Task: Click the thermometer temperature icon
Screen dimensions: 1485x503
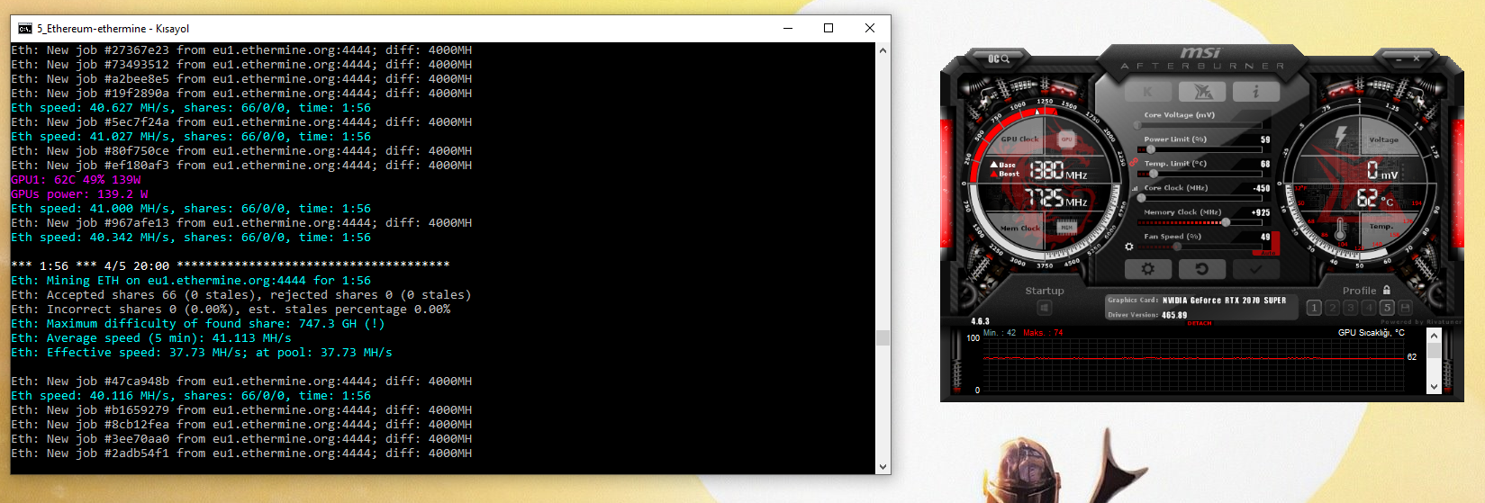Action: click(1340, 229)
